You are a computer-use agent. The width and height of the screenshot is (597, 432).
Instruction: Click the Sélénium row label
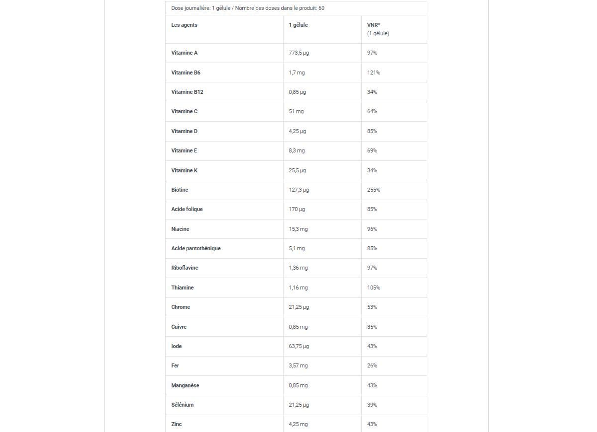[x=182, y=405]
